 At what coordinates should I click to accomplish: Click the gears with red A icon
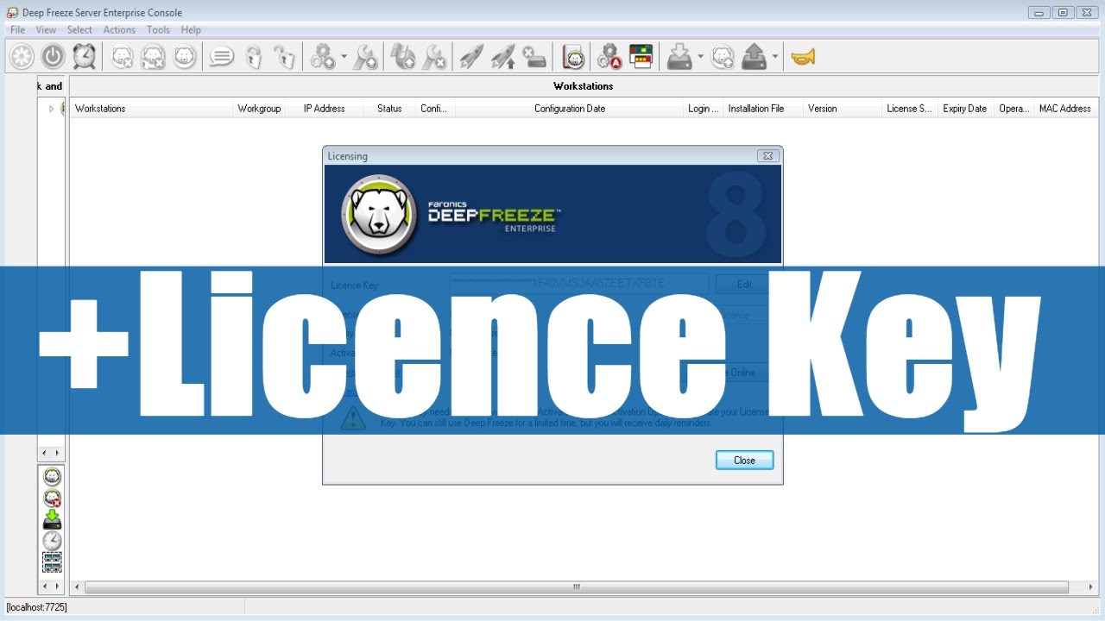(x=609, y=57)
